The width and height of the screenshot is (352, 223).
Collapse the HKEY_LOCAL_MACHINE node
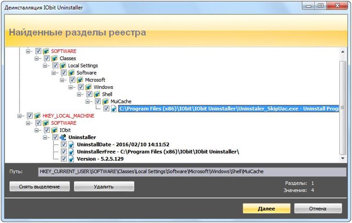coord(19,116)
